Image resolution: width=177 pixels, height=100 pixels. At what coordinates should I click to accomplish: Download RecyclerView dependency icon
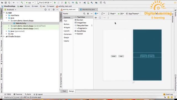pos(92,26)
